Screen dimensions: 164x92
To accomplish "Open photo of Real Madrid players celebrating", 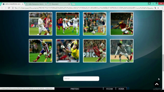I will coord(68,24).
